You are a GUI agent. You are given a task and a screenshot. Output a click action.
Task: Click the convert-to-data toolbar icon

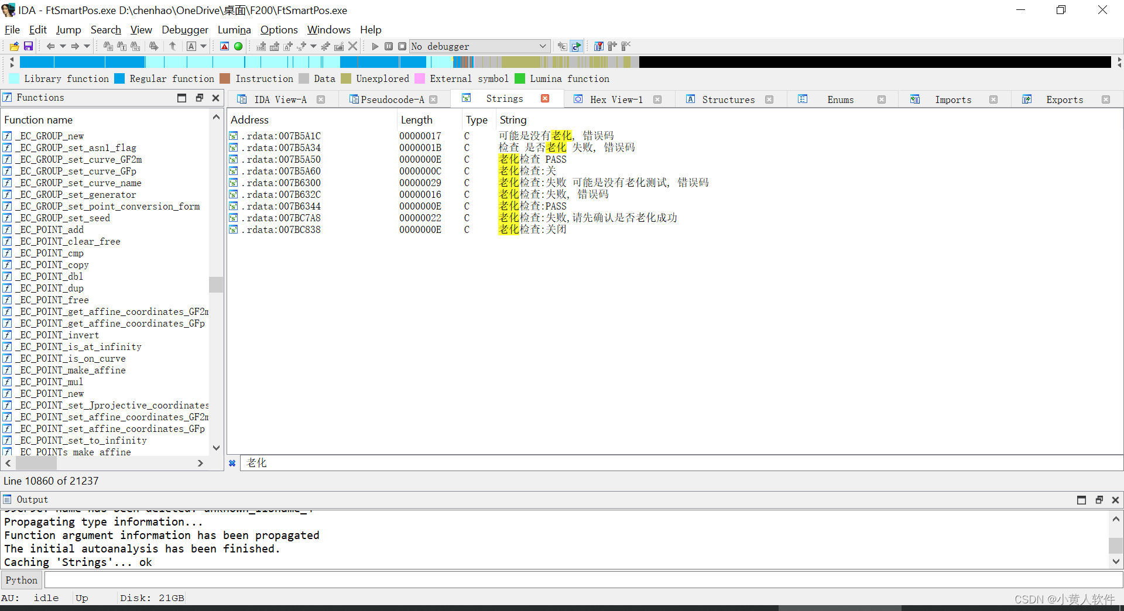tap(275, 46)
